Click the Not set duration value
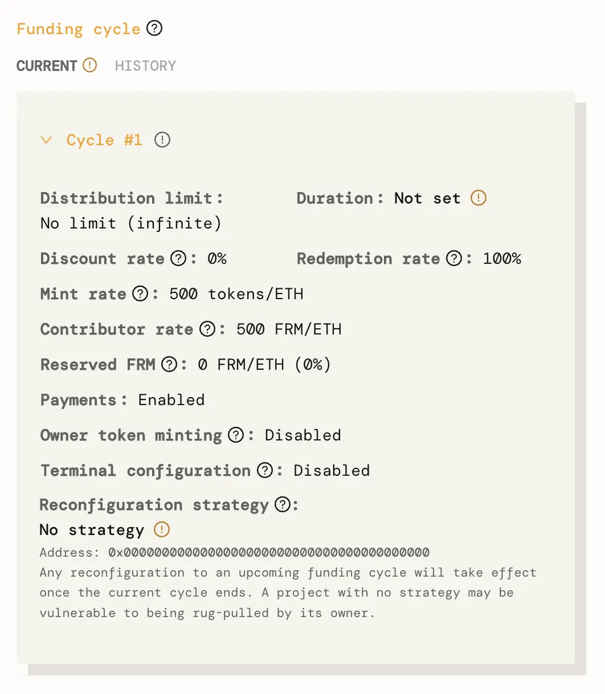605x694 pixels. (427, 198)
